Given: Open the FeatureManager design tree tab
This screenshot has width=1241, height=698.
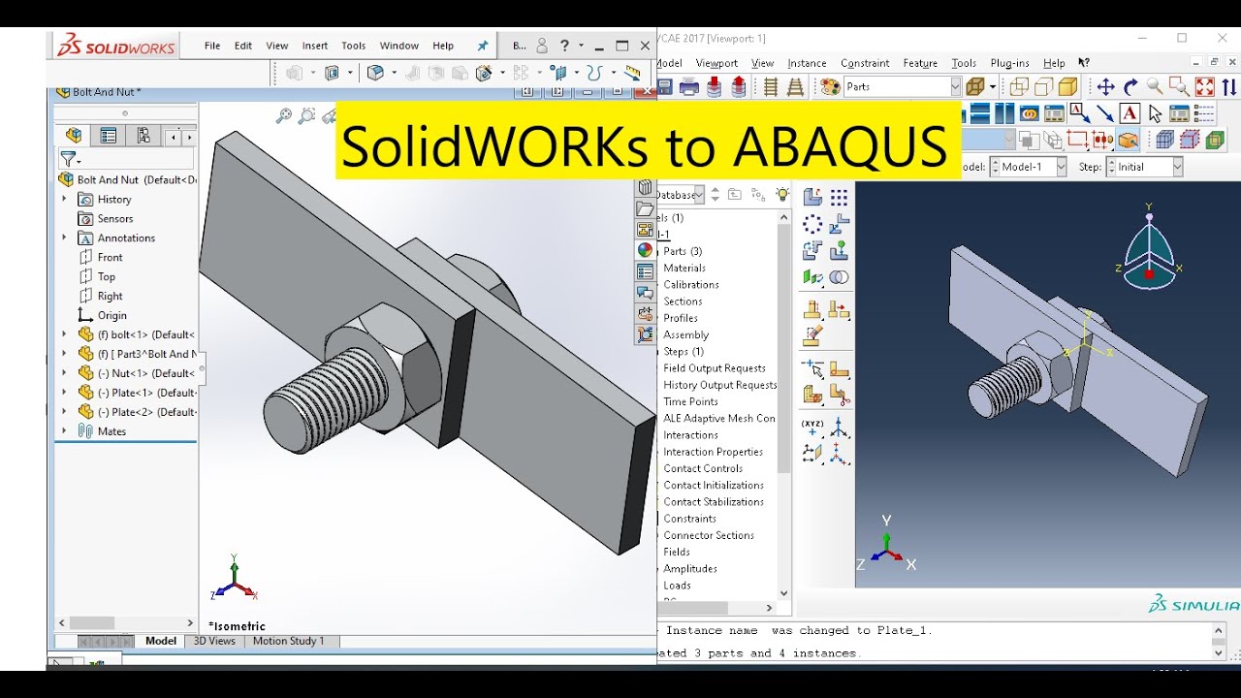Looking at the screenshot, I should (74, 136).
